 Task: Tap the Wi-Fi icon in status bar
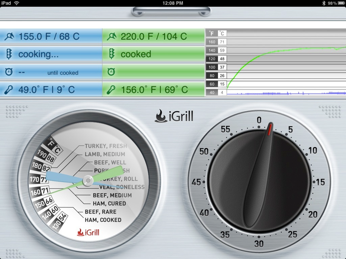[x=16, y=3]
